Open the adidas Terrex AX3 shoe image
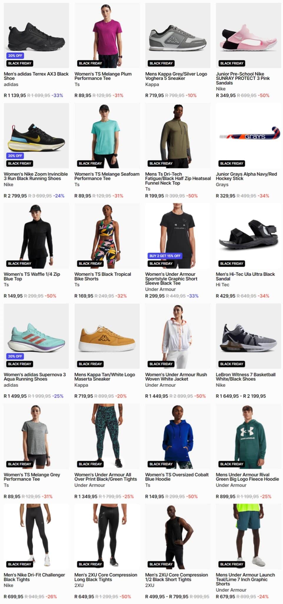The width and height of the screenshot is (283, 604). [36, 35]
